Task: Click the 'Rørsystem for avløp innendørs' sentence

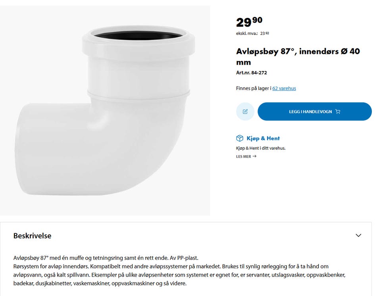Action: click(60, 266)
